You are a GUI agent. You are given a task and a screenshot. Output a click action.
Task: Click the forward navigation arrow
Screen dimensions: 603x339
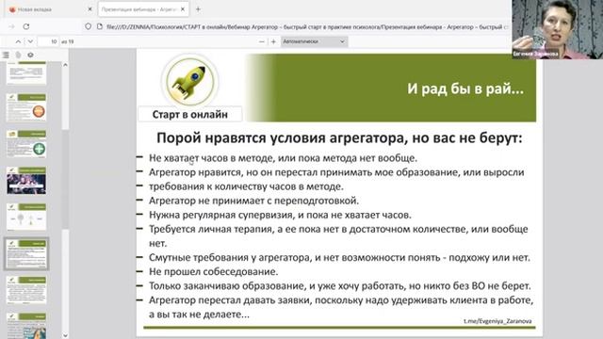[x=11, y=26]
